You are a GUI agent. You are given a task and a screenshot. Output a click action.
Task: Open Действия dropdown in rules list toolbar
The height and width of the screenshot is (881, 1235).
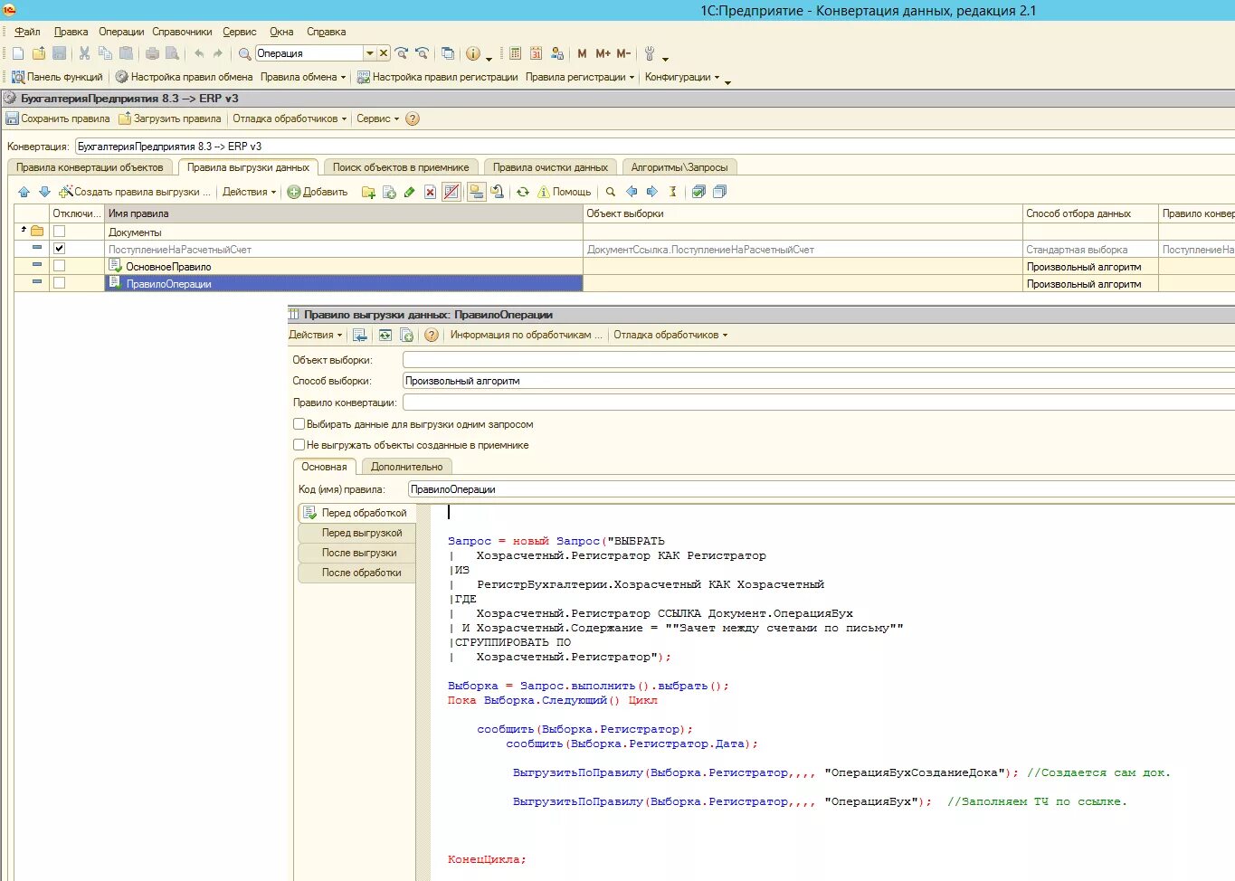249,192
